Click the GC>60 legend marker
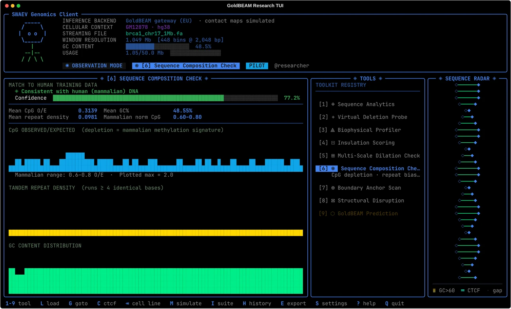 [435, 291]
